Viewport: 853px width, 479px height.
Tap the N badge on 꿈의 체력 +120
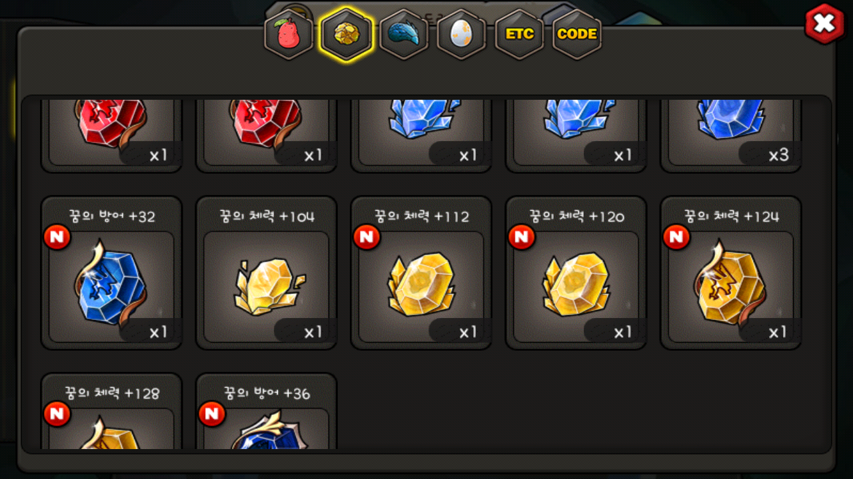click(521, 237)
